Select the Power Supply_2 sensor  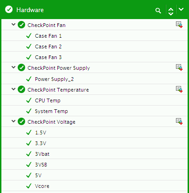tap(94, 79)
